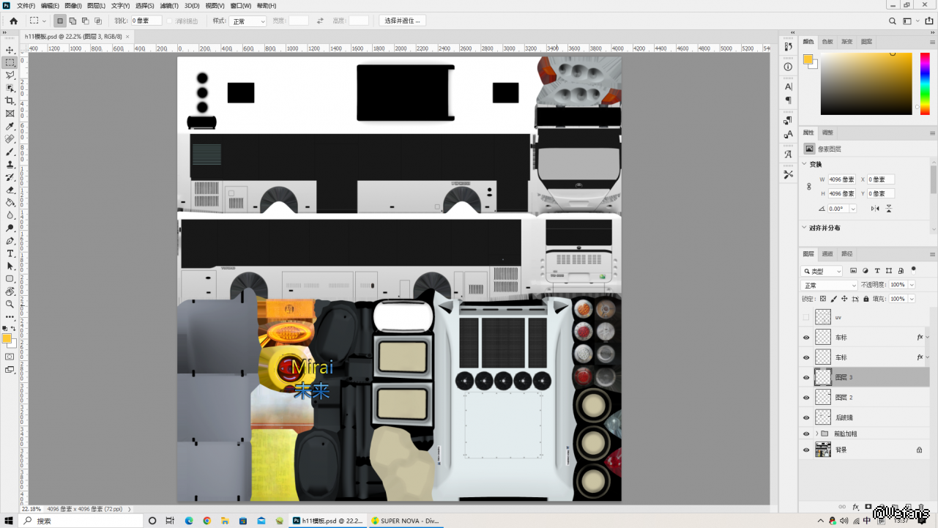Expand the 前脸加粗 layer group
Screen dimensions: 938x528
coord(816,434)
